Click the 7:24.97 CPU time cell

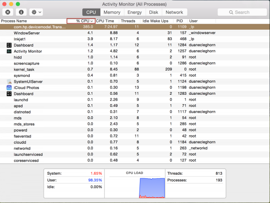[111, 27]
